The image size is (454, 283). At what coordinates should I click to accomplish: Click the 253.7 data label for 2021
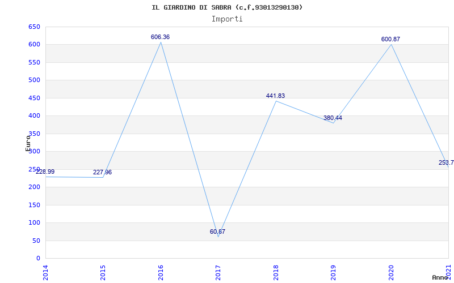(x=446, y=162)
